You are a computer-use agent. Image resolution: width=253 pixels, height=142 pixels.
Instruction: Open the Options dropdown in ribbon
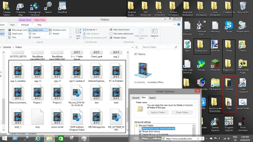coord(154,34)
